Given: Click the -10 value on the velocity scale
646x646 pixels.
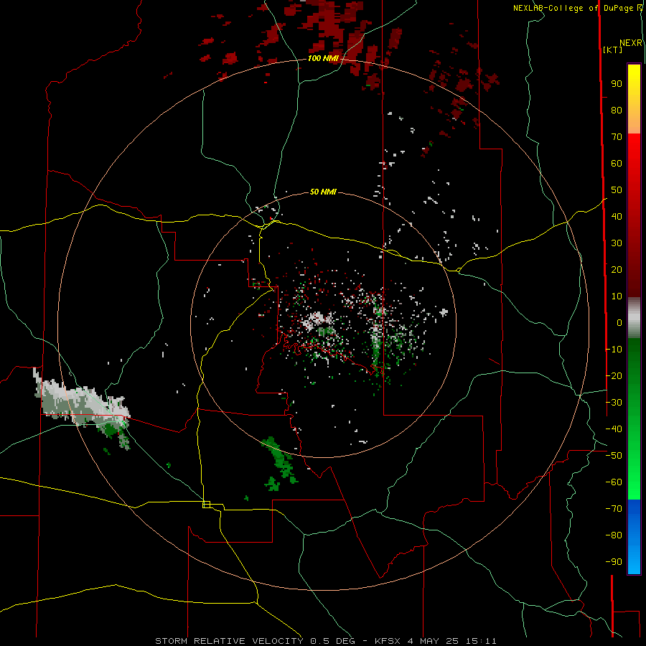Looking at the screenshot, I should tap(614, 350).
